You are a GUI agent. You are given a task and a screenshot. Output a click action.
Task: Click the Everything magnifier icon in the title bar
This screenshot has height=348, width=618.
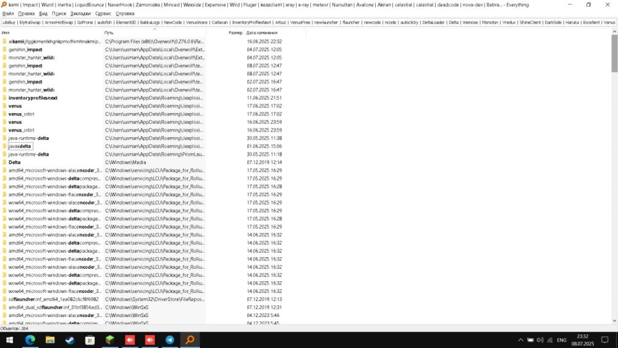tap(4, 5)
